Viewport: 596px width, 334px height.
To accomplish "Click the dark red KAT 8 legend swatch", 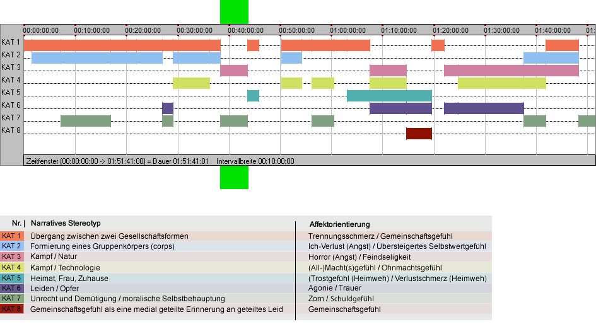I will tap(12, 309).
